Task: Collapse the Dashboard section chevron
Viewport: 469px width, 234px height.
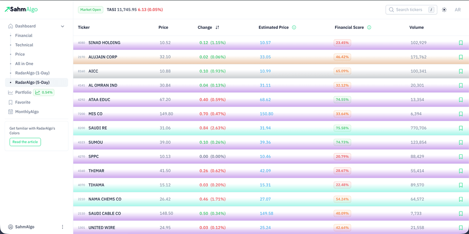Action: tap(63, 27)
